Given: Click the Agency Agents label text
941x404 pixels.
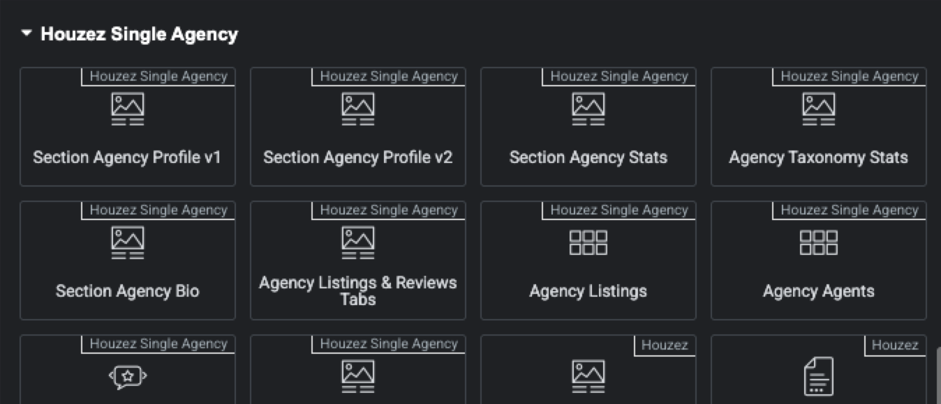Looking at the screenshot, I should tap(819, 291).
